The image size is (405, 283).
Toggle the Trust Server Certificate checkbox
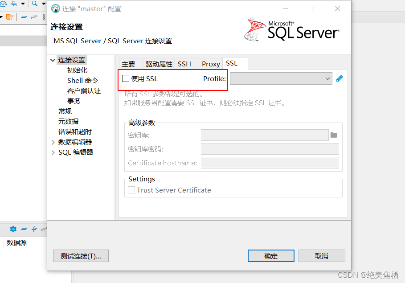click(x=131, y=190)
